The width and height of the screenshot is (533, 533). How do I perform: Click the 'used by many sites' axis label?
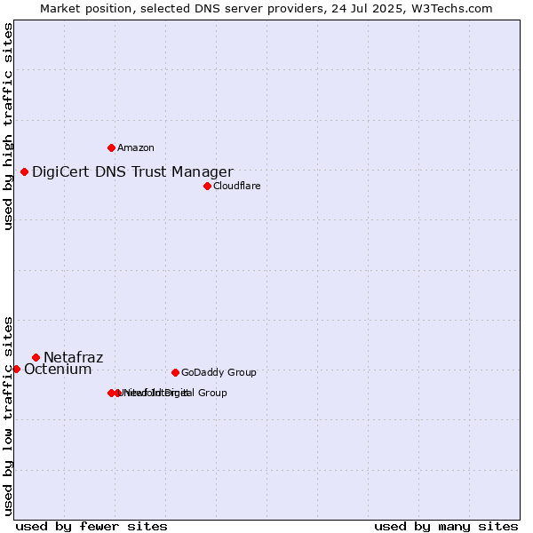pyautogui.click(x=446, y=527)
